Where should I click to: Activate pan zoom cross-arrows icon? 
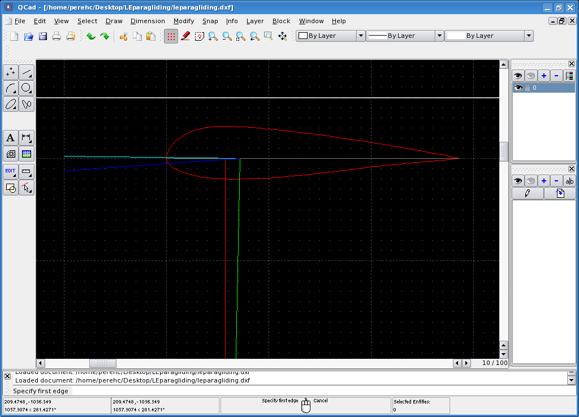pos(283,36)
